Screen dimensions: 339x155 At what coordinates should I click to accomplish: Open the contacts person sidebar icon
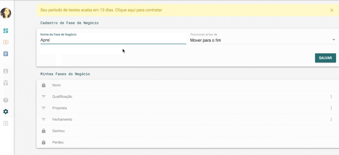6,71
